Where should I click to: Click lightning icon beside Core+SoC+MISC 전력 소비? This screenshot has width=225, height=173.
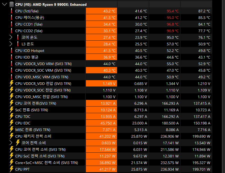(x=12, y=163)
